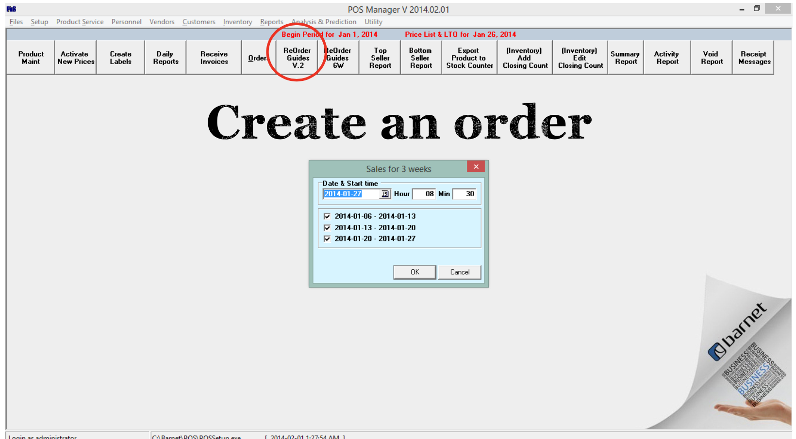Open the date picker calendar dropdown
The height and width of the screenshot is (439, 796).
(385, 194)
